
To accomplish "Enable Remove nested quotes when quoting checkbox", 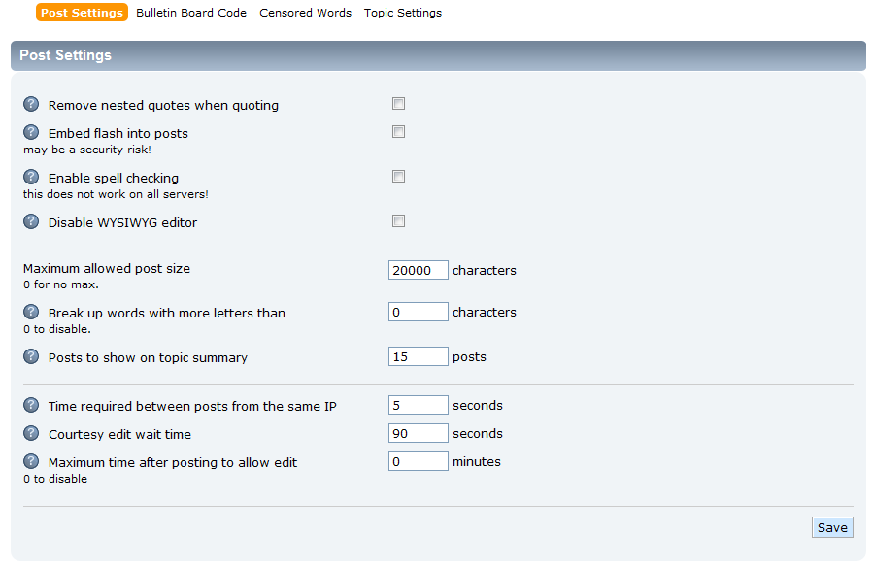I will [398, 104].
